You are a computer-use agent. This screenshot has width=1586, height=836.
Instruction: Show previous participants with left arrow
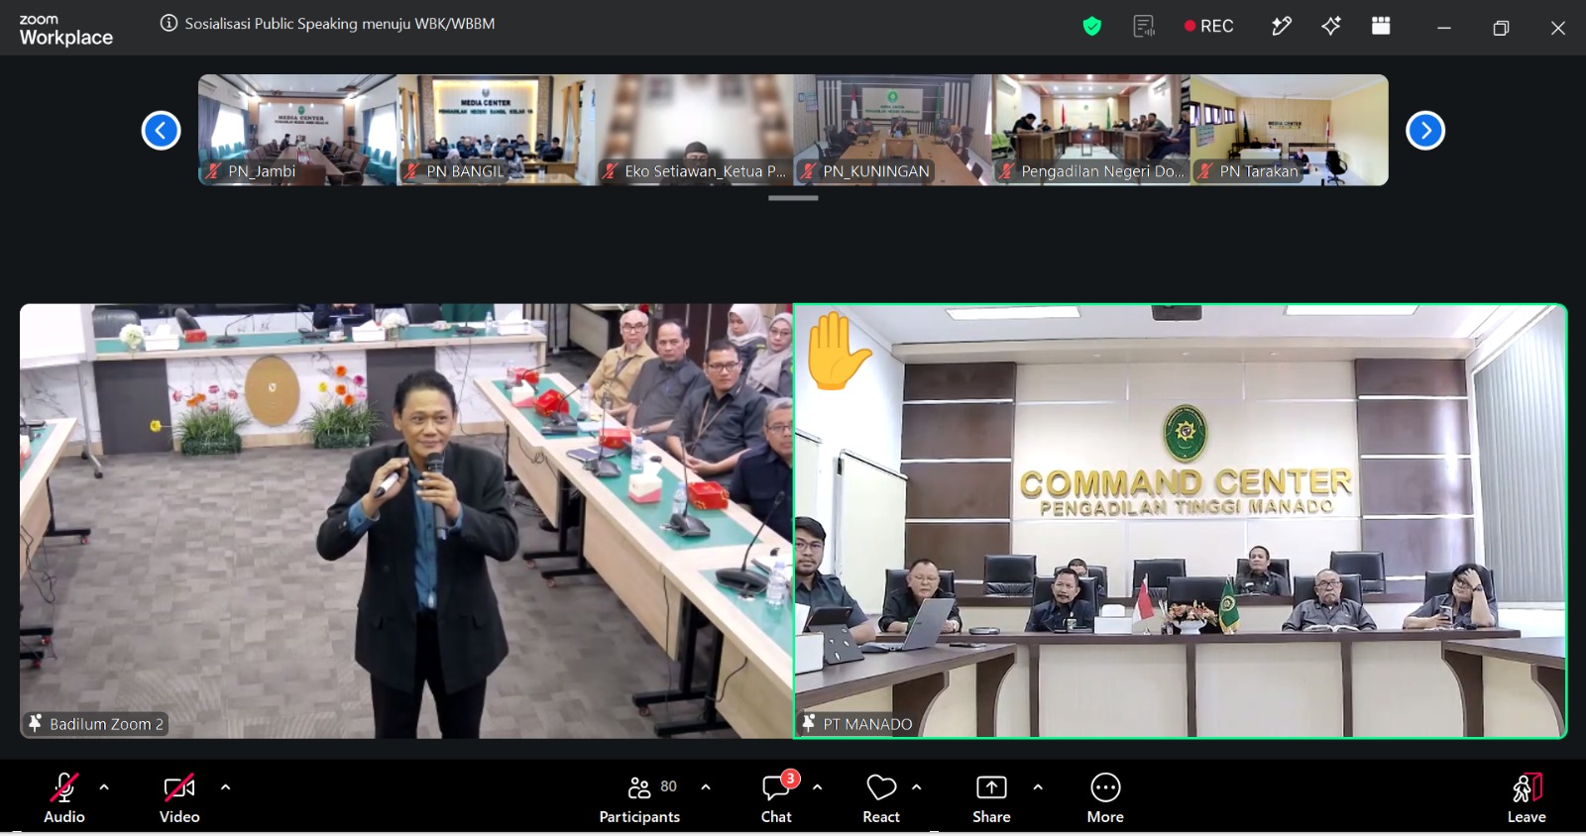161,130
